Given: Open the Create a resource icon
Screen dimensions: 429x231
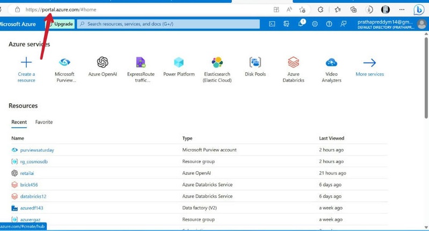Looking at the screenshot, I should (x=26, y=63).
